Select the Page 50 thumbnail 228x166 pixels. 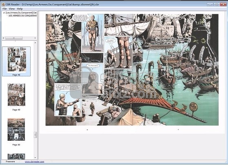(16, 130)
